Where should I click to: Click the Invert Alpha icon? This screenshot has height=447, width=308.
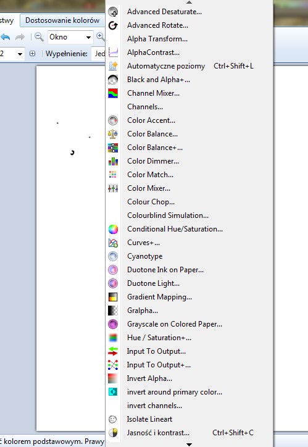(x=113, y=378)
